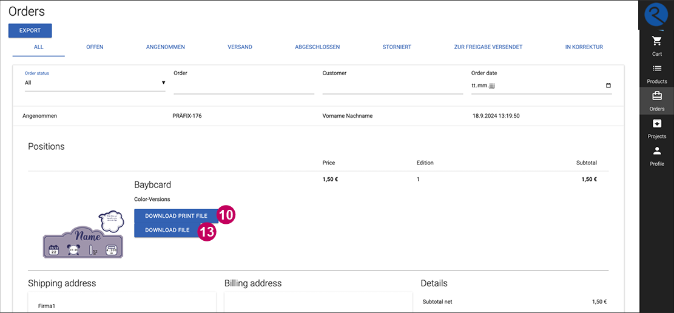Screen dimensions: 674x313
Task: Show the STORNIERT orders tab
Action: 397,47
